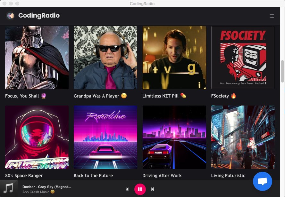This screenshot has height=197, width=285.
Task: Click the App Crash Music station label
Action: (36, 192)
